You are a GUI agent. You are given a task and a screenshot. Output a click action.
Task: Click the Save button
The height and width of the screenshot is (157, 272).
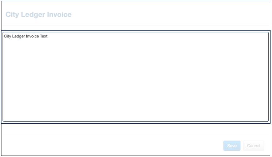pos(232,146)
